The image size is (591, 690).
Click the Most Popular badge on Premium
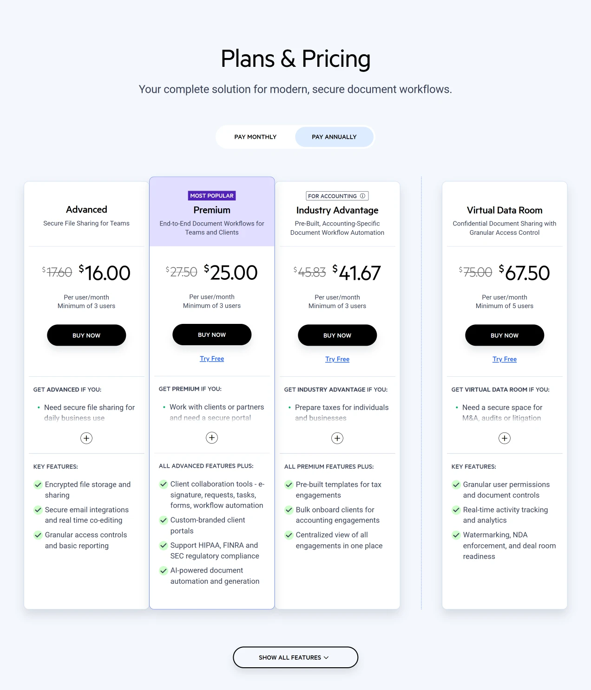coord(212,195)
